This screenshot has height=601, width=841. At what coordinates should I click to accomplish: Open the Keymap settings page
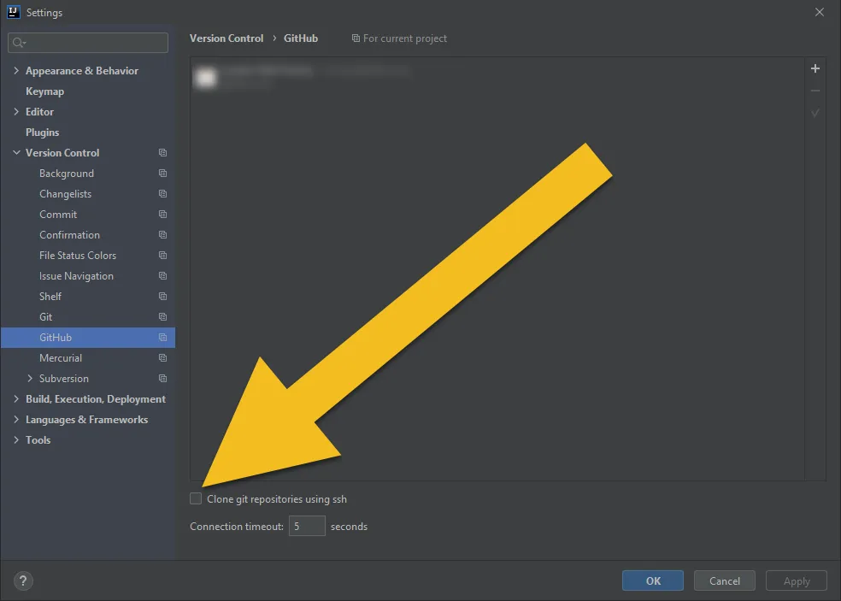tap(45, 91)
